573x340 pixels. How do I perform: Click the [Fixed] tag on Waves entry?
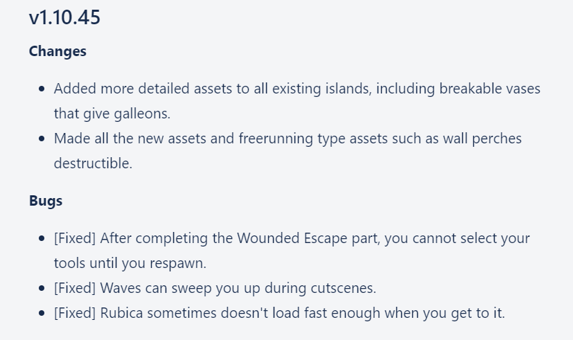pos(75,288)
